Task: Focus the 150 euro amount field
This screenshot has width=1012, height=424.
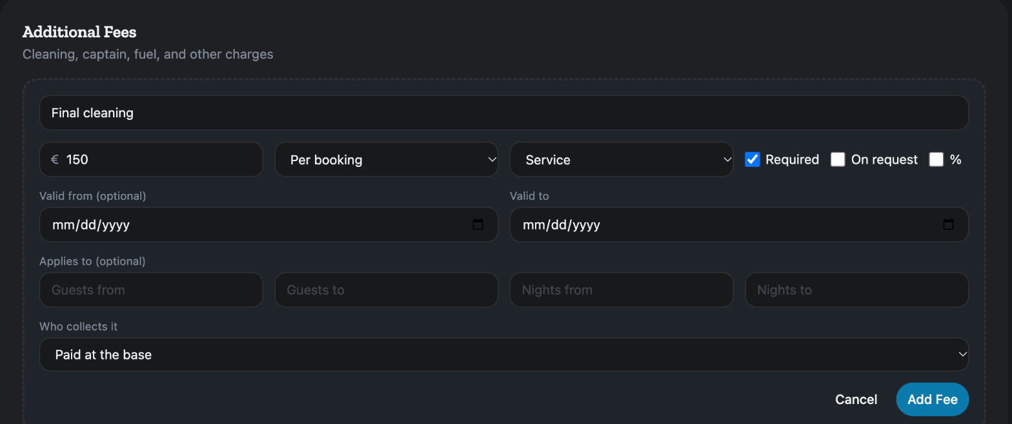Action: click(x=151, y=159)
